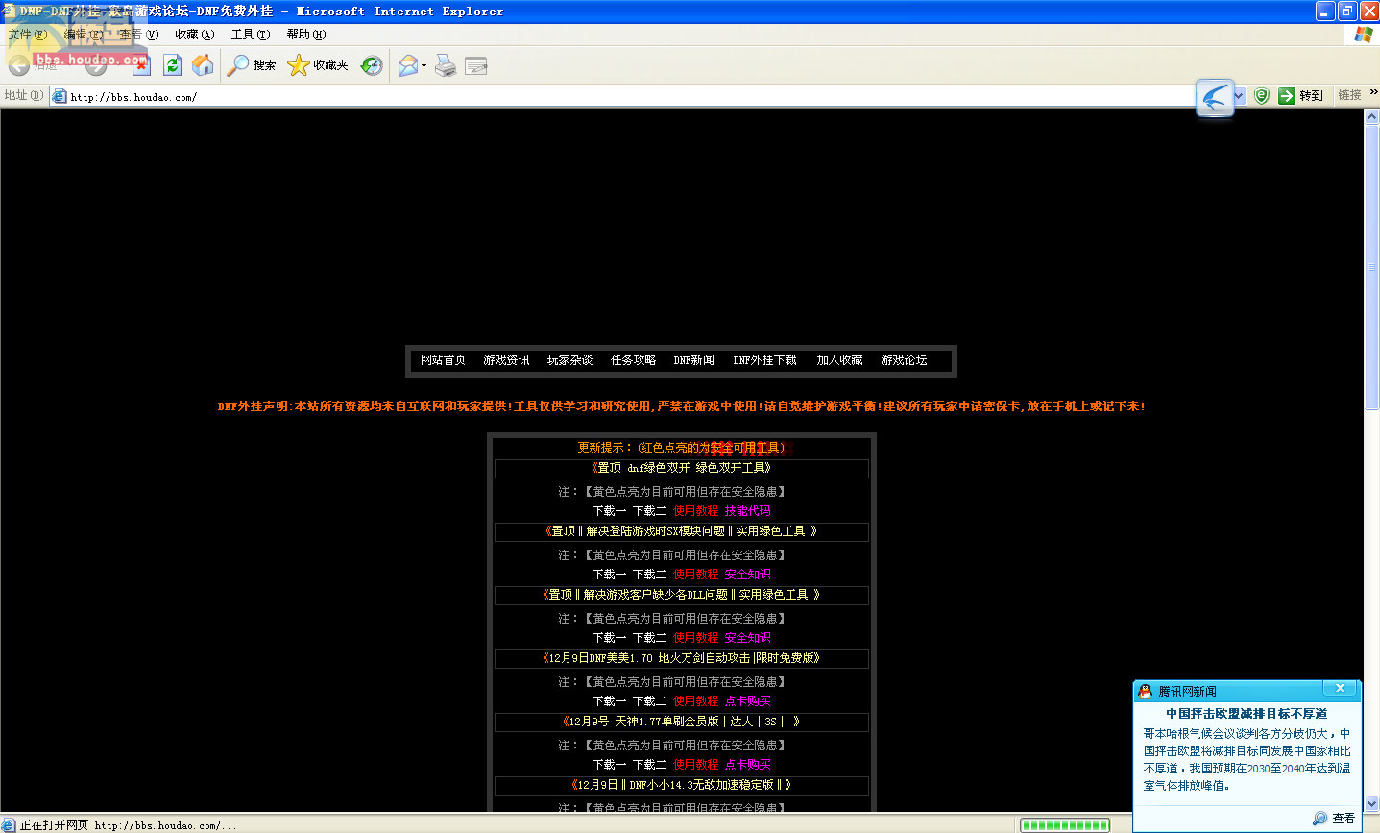Open the 解决登陆游戏时SX模块问题 entry

point(682,531)
